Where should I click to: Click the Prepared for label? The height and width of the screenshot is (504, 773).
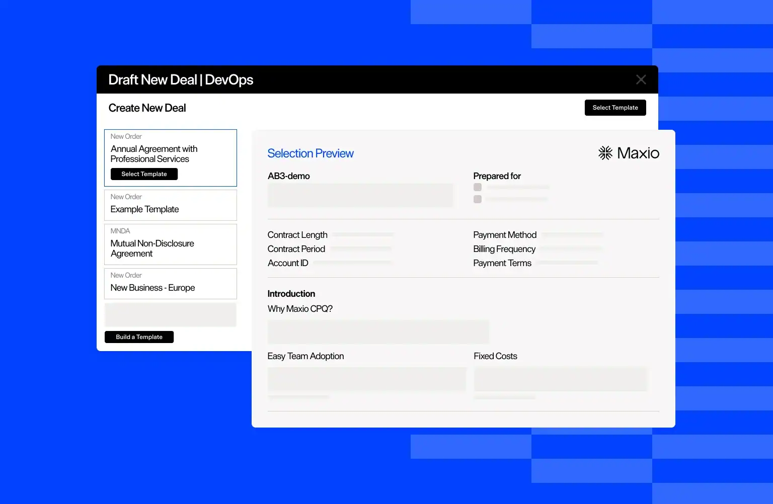(x=497, y=176)
